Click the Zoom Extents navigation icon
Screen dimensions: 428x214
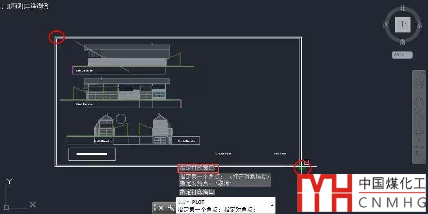tap(419, 114)
